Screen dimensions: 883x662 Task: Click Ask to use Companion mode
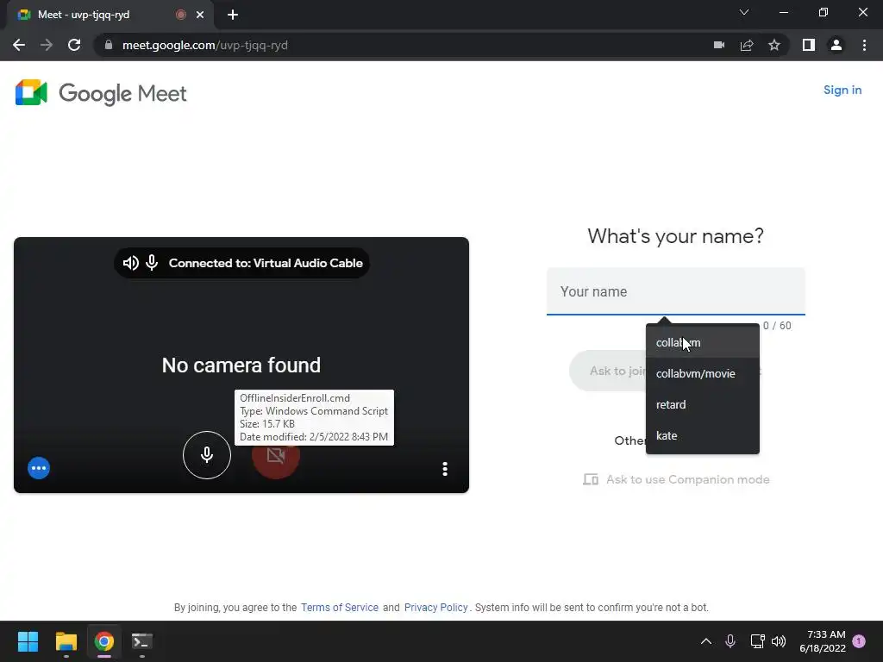[x=676, y=479]
